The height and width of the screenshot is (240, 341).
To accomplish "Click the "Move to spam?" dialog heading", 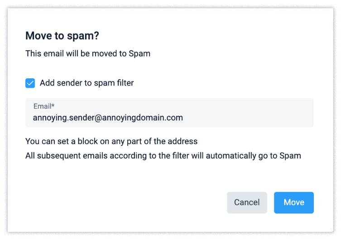I will (x=62, y=36).
